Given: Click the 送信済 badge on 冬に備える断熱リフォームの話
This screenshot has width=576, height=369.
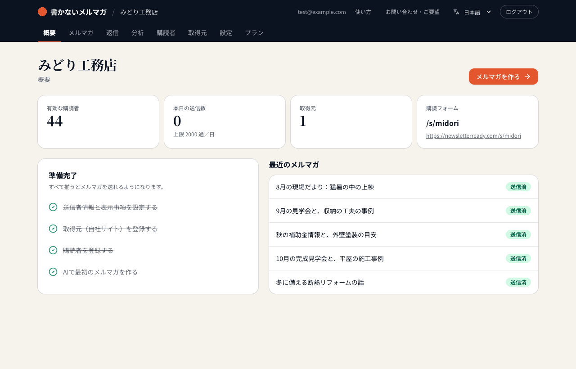Looking at the screenshot, I should point(518,282).
